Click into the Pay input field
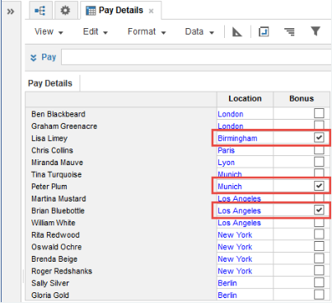 196,57
